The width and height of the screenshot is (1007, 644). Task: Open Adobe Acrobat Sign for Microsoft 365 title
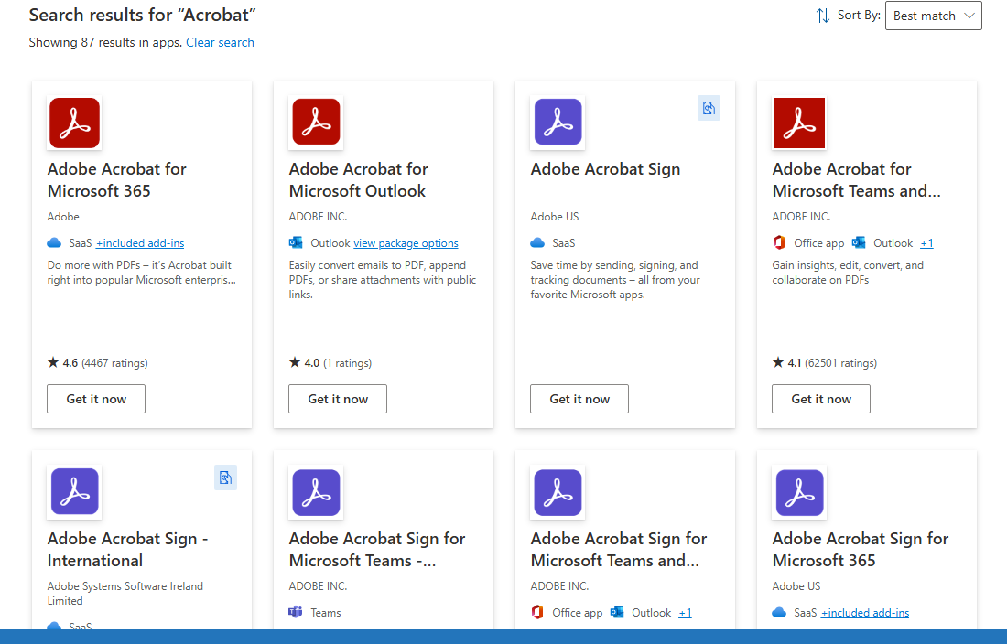[861, 550]
